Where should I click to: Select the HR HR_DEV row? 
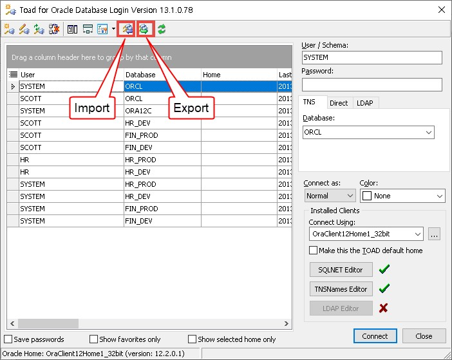149,172
